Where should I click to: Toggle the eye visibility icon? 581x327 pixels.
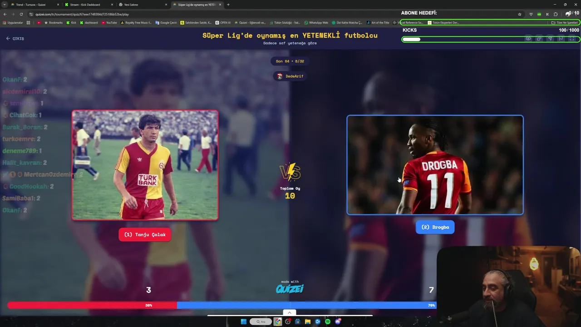pos(528,39)
